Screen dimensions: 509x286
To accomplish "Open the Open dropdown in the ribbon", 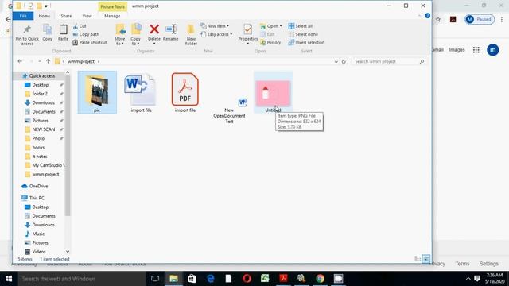I will click(x=271, y=26).
